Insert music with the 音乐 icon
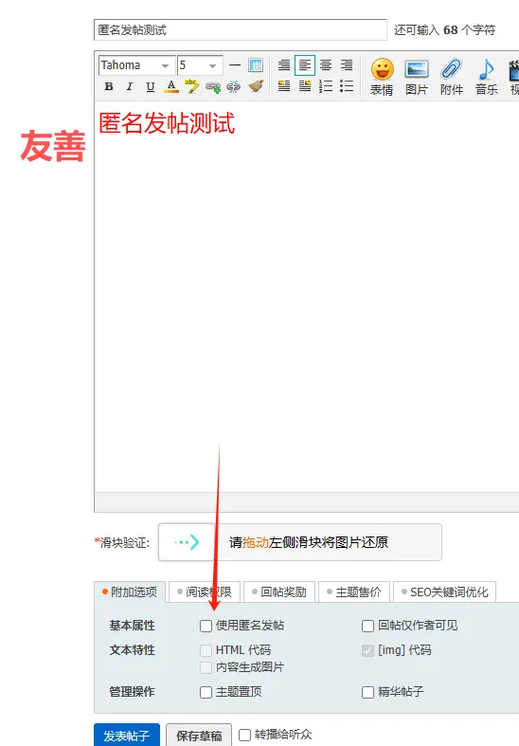519x746 pixels. click(x=486, y=77)
